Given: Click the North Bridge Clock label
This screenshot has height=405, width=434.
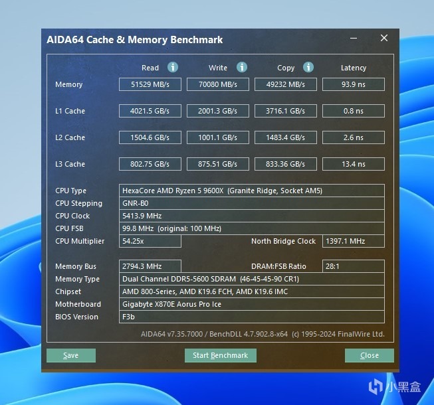Looking at the screenshot, I should (x=283, y=242).
